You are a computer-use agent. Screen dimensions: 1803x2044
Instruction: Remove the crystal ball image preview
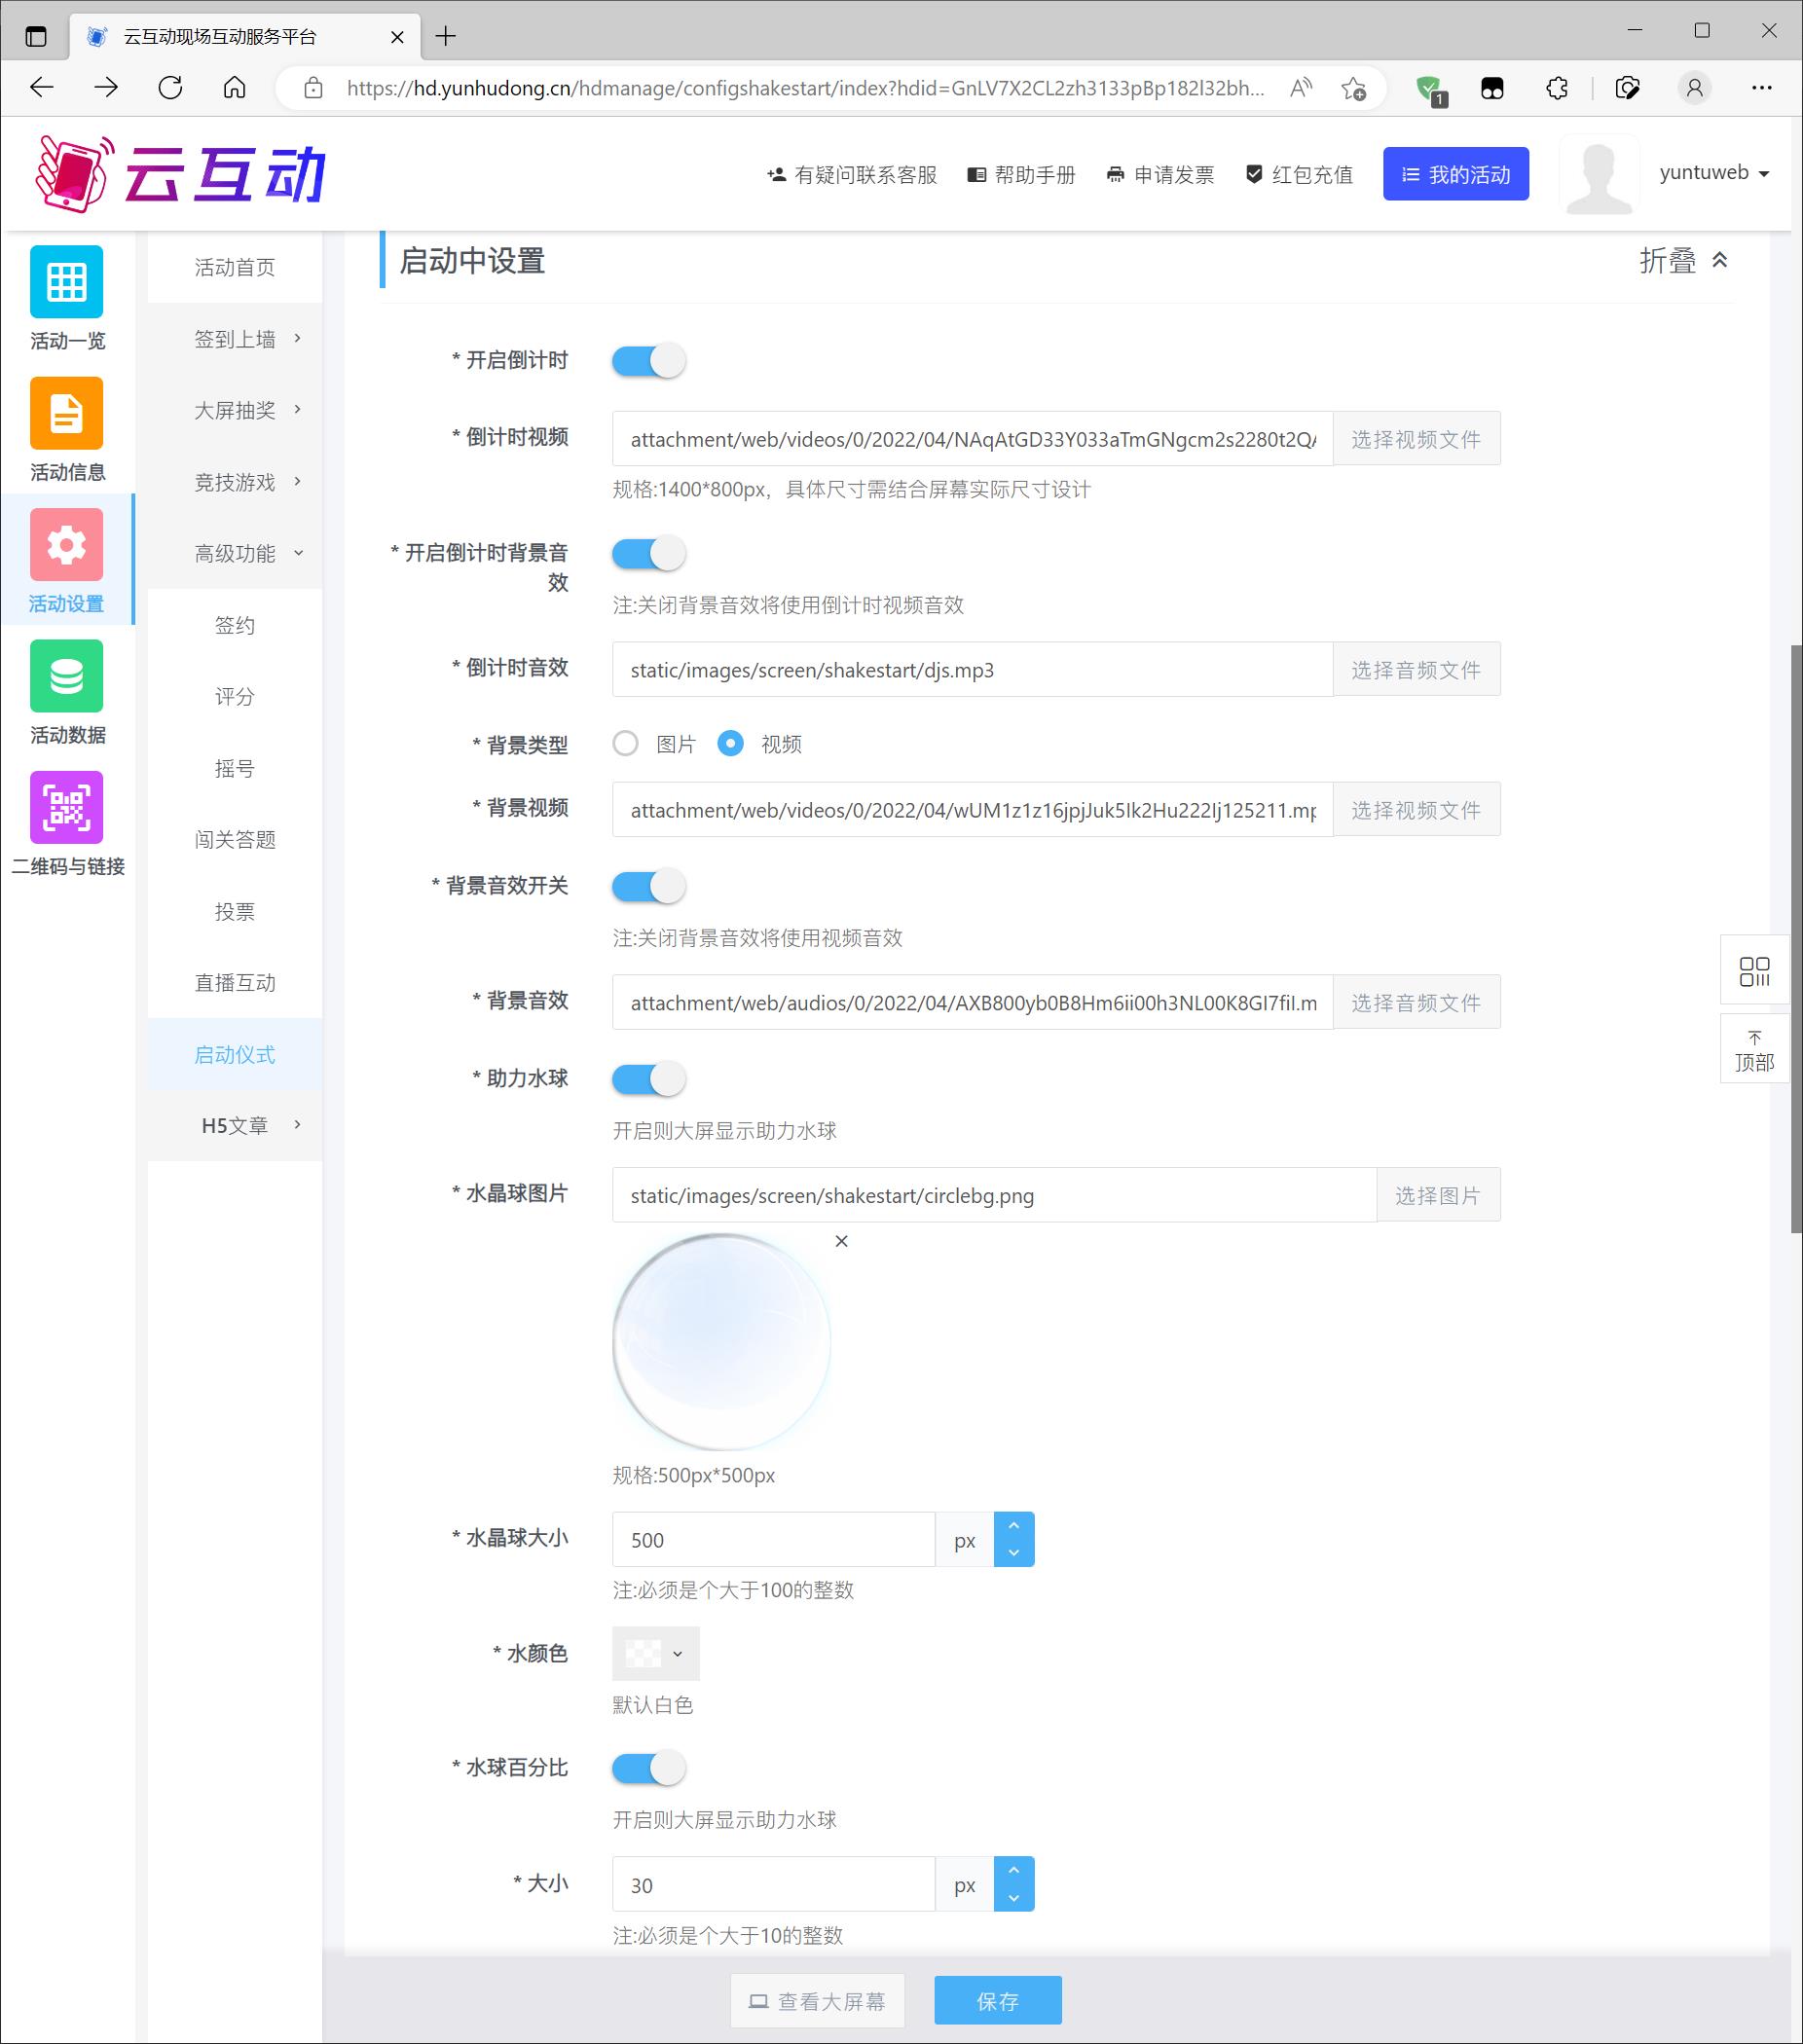(x=841, y=1241)
